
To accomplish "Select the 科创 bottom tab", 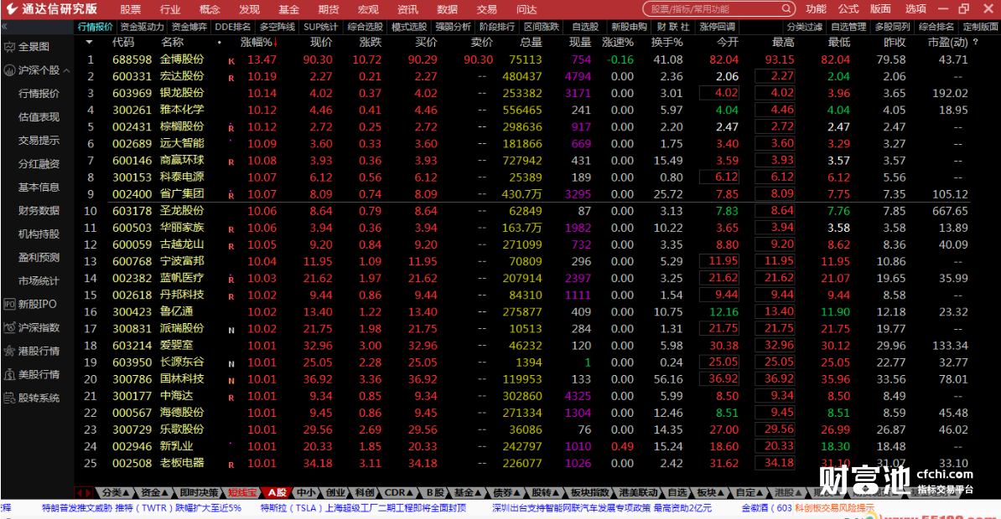I will (365, 493).
